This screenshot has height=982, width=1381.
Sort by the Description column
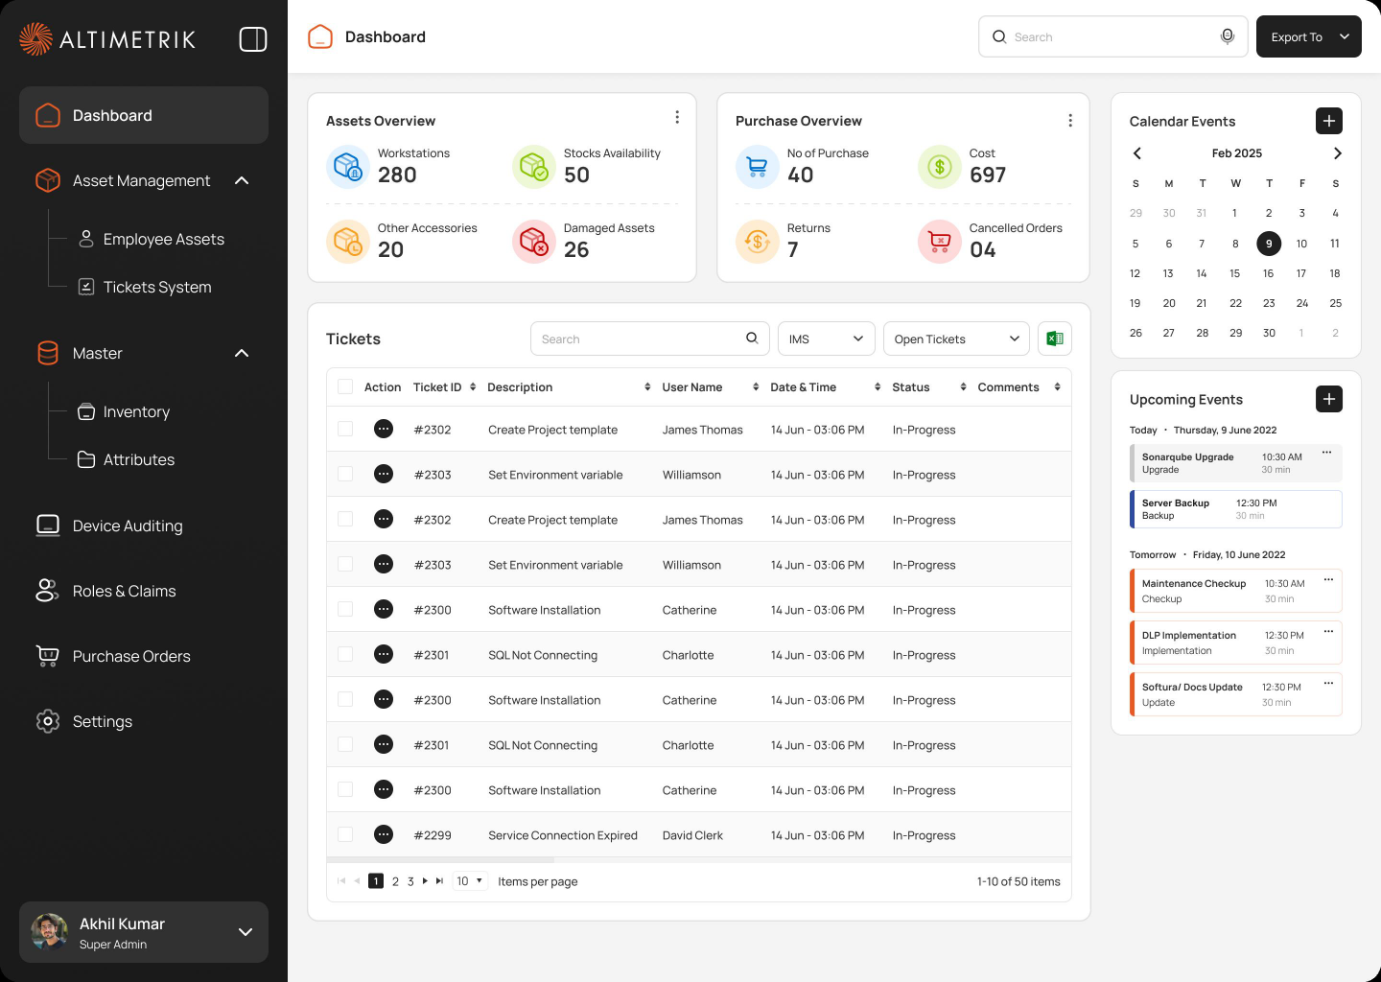coord(647,387)
